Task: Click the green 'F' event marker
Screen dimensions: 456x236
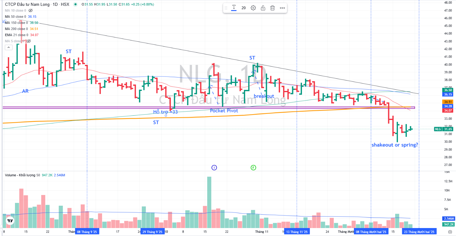Action: (253, 167)
